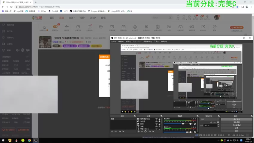Open Mic/Aux settings gear in mixer
This screenshot has width=254, height=143.
click(195, 132)
